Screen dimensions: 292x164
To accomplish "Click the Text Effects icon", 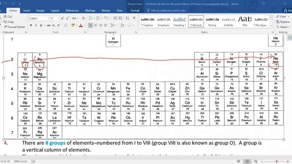I will tap(66, 26).
